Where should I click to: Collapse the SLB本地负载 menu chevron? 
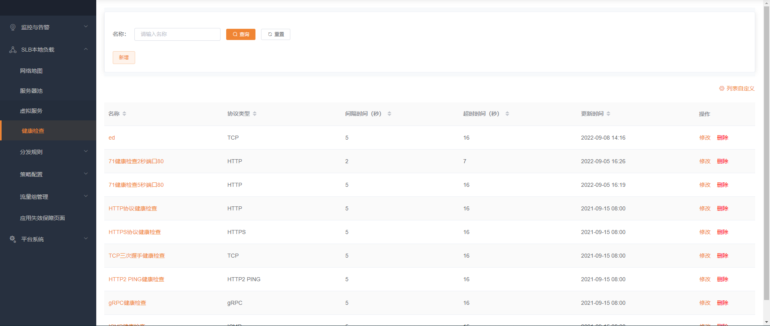tap(86, 49)
